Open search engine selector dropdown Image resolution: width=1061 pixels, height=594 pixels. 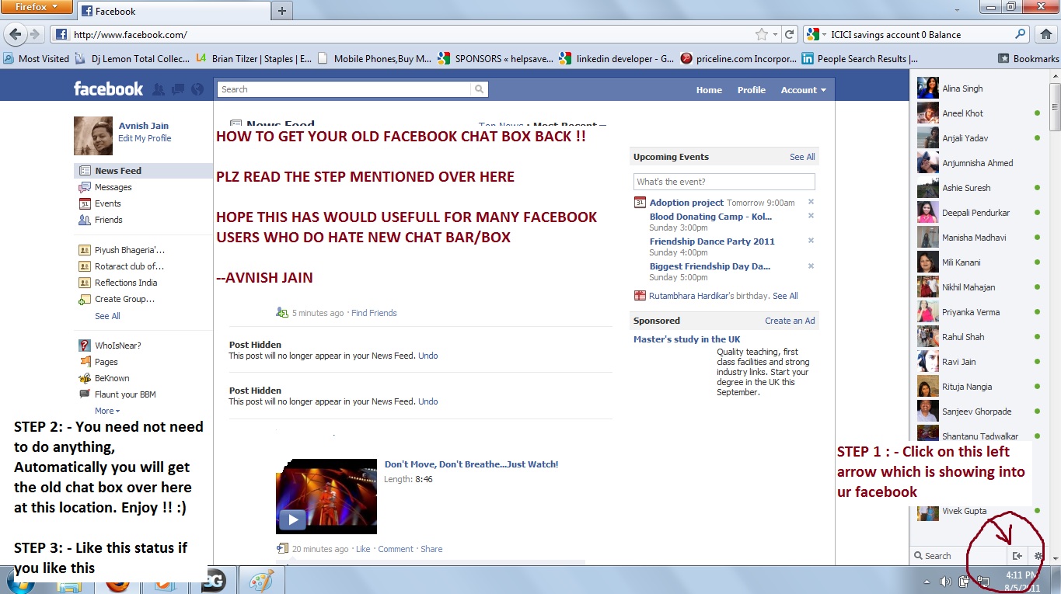pyautogui.click(x=817, y=34)
